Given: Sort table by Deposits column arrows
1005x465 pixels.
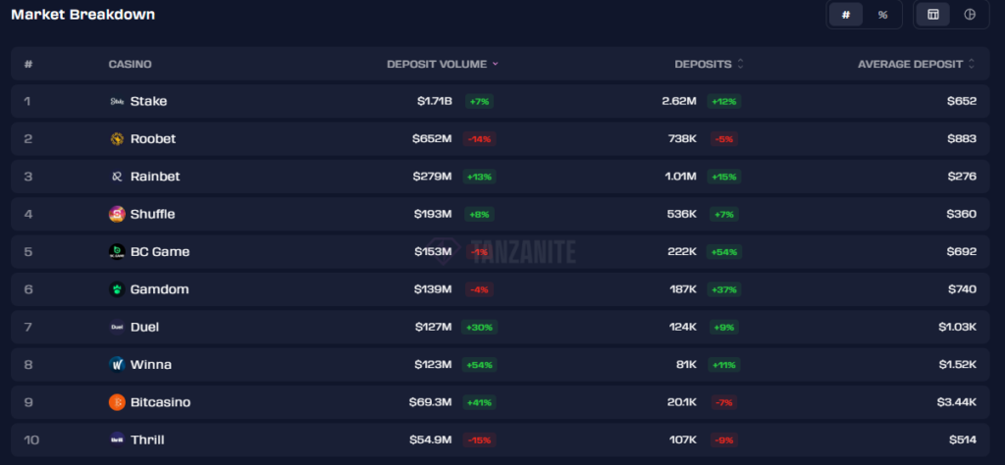Looking at the screenshot, I should coord(740,65).
